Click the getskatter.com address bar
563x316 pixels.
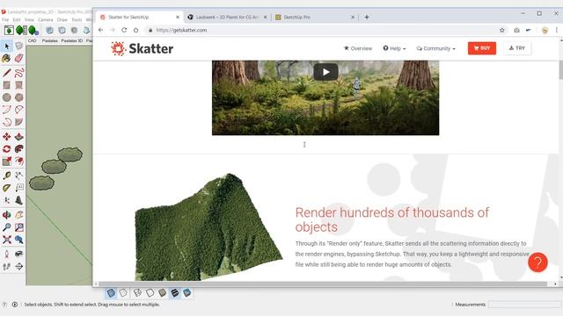coord(321,30)
